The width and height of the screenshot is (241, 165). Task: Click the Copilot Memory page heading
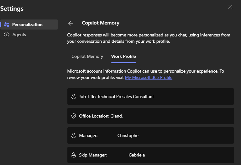pos(101,23)
